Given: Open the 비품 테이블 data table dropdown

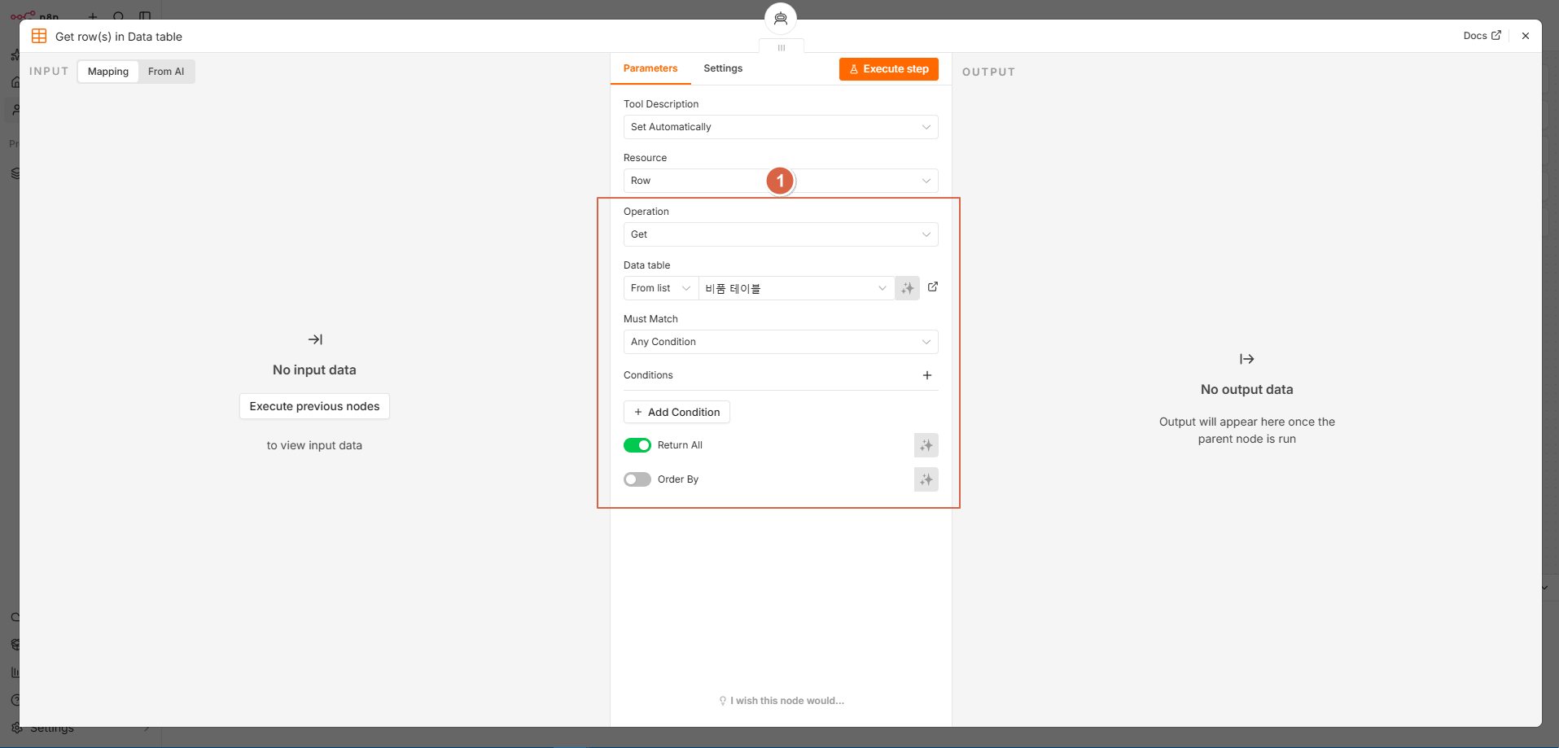Looking at the screenshot, I should coord(796,288).
